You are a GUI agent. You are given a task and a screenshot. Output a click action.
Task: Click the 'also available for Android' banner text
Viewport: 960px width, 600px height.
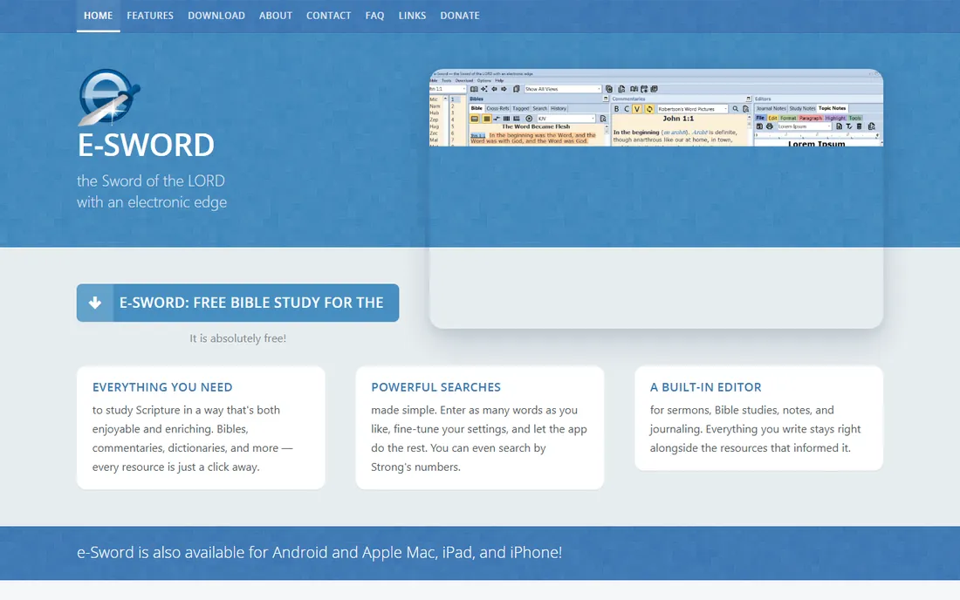tap(319, 552)
